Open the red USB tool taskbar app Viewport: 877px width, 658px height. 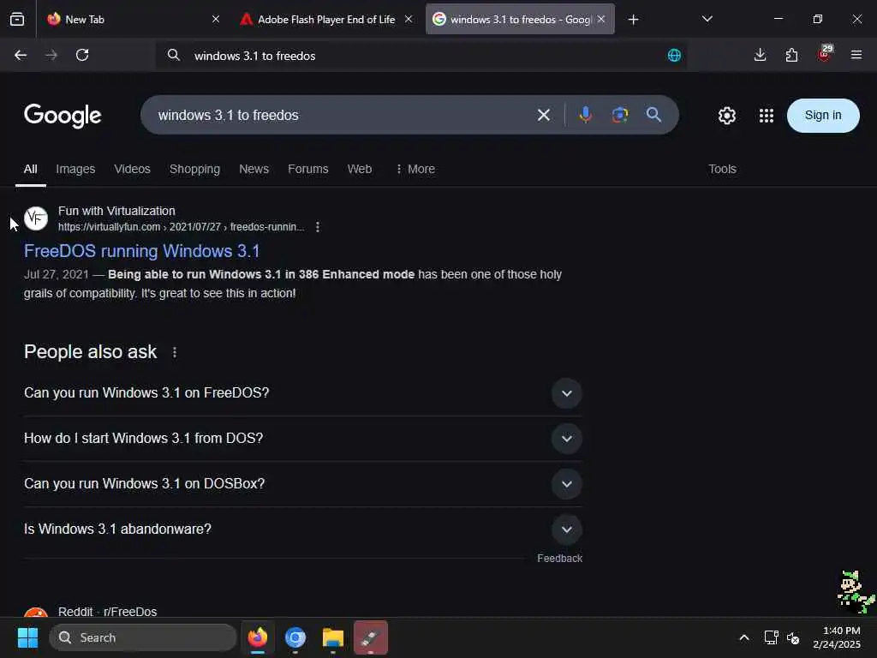[x=370, y=637]
